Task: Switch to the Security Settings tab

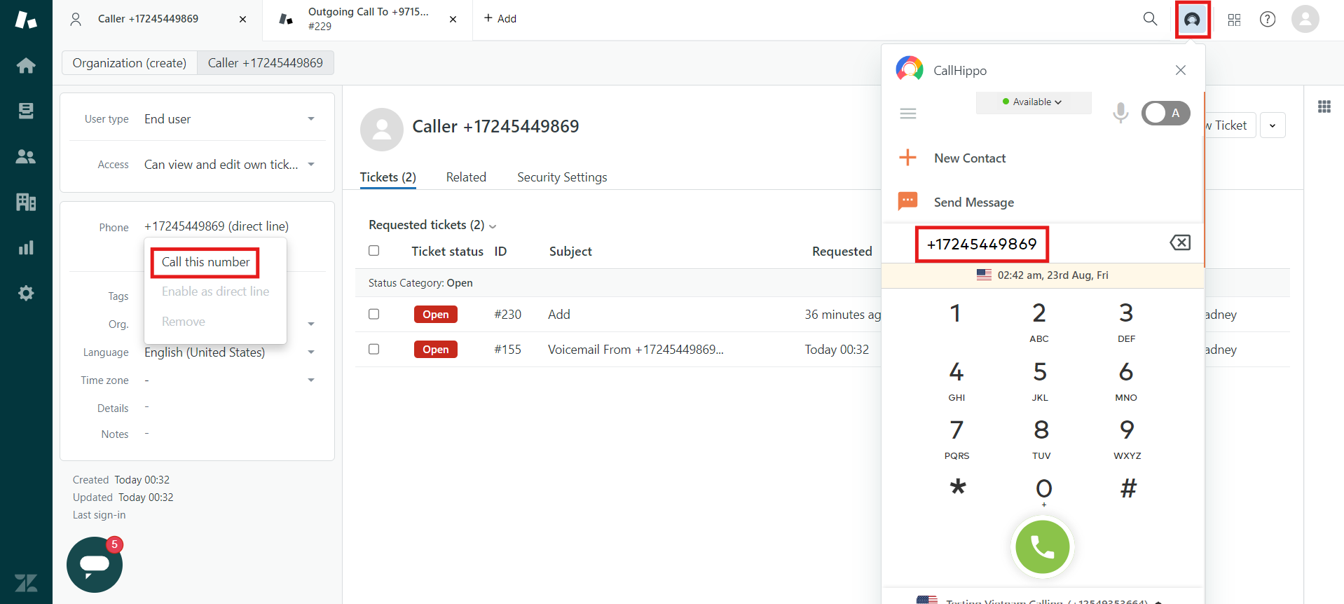Action: point(562,177)
